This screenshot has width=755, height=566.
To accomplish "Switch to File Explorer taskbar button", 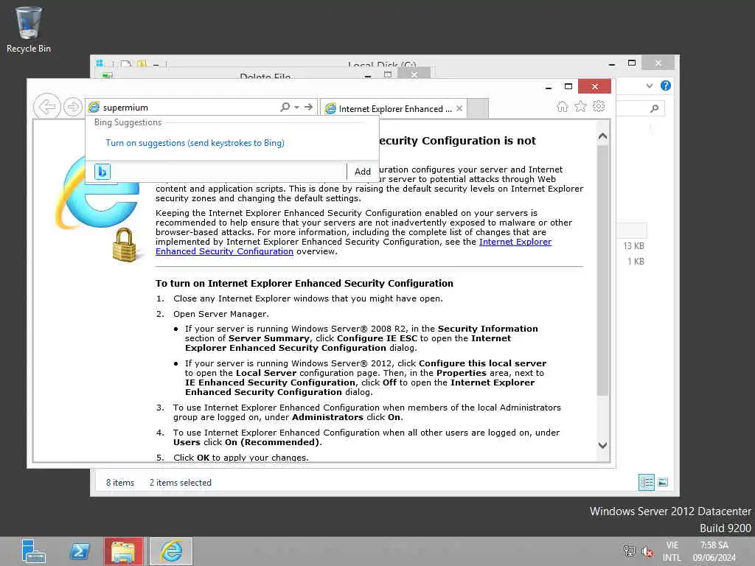I will [124, 551].
